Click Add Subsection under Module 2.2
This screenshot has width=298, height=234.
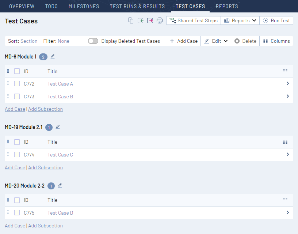(45, 226)
